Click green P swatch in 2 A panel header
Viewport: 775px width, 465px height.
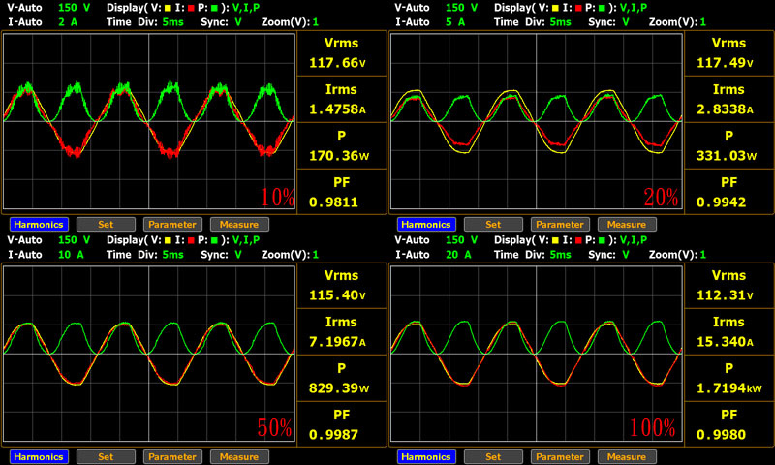(x=214, y=8)
